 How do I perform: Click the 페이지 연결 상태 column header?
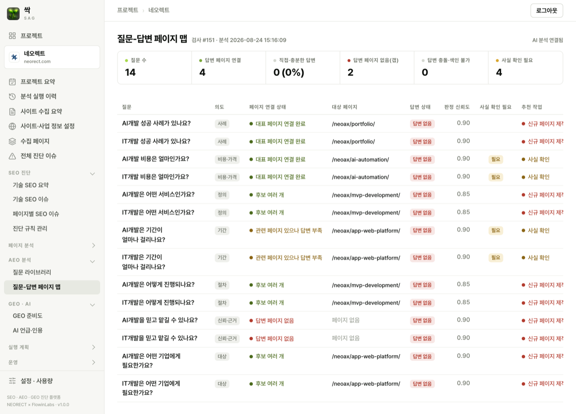[x=267, y=107]
